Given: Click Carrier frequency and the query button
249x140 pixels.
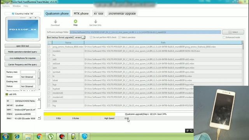Looking at the screenshot, I should pos(23,65).
